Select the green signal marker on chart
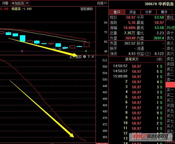This screenshot has height=144, width=175. coord(86,51)
